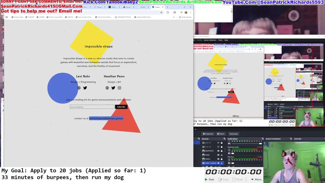This screenshot has width=325, height=183.
Task: Toggle lock on MED HR source
Action: point(222,143)
